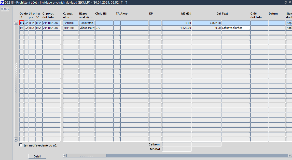The width and height of the screenshot is (292, 160).
Task: Click the vertical scroll up arrow
Action: tap(16, 23)
